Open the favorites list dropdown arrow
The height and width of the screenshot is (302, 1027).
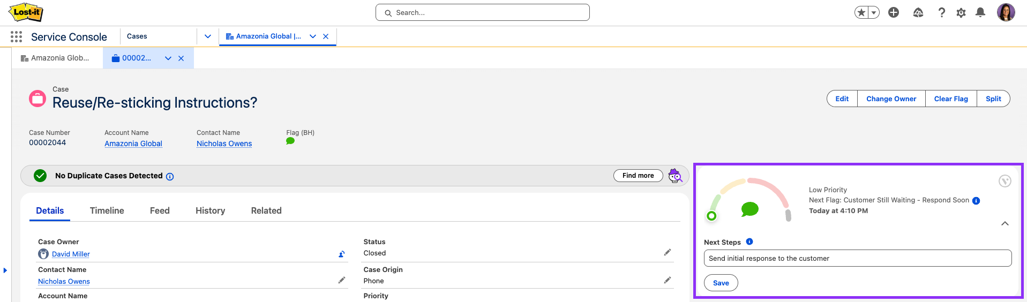click(874, 12)
